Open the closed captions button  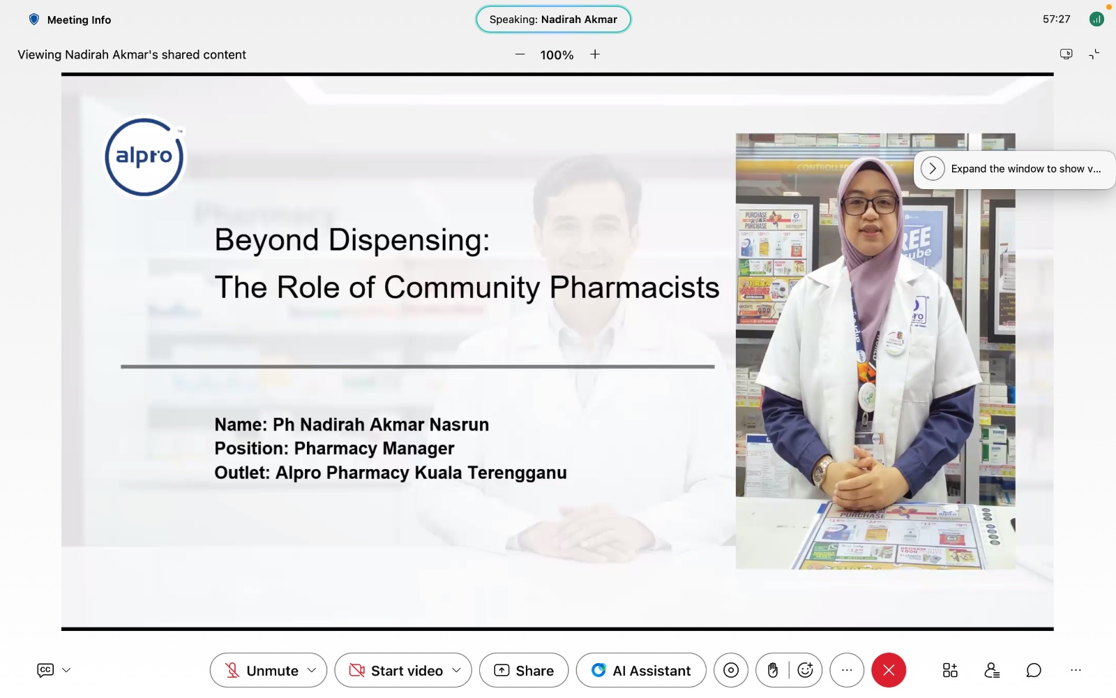(x=45, y=670)
